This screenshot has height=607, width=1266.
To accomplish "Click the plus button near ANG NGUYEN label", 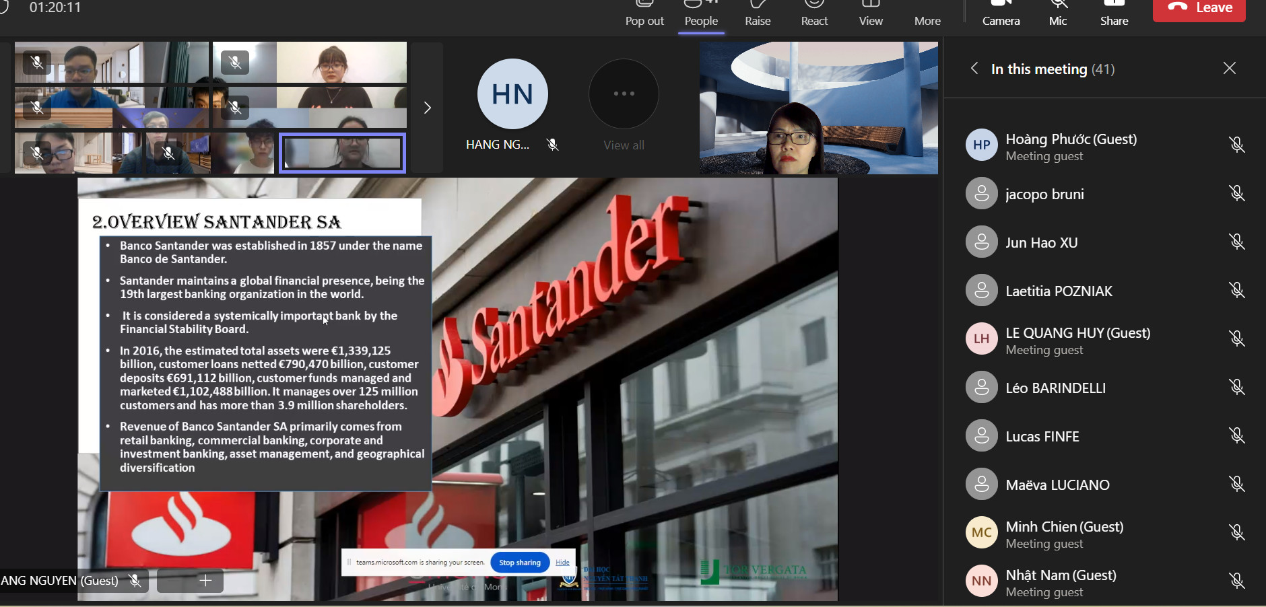I will (205, 580).
